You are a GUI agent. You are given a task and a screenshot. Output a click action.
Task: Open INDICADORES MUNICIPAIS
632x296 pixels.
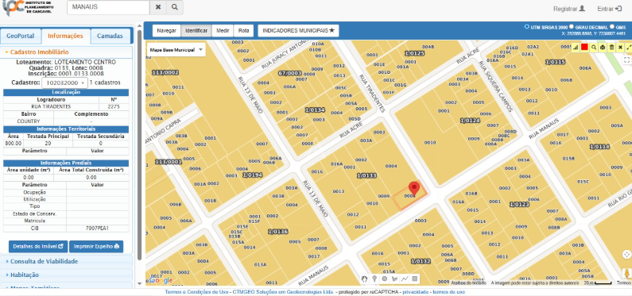click(298, 31)
